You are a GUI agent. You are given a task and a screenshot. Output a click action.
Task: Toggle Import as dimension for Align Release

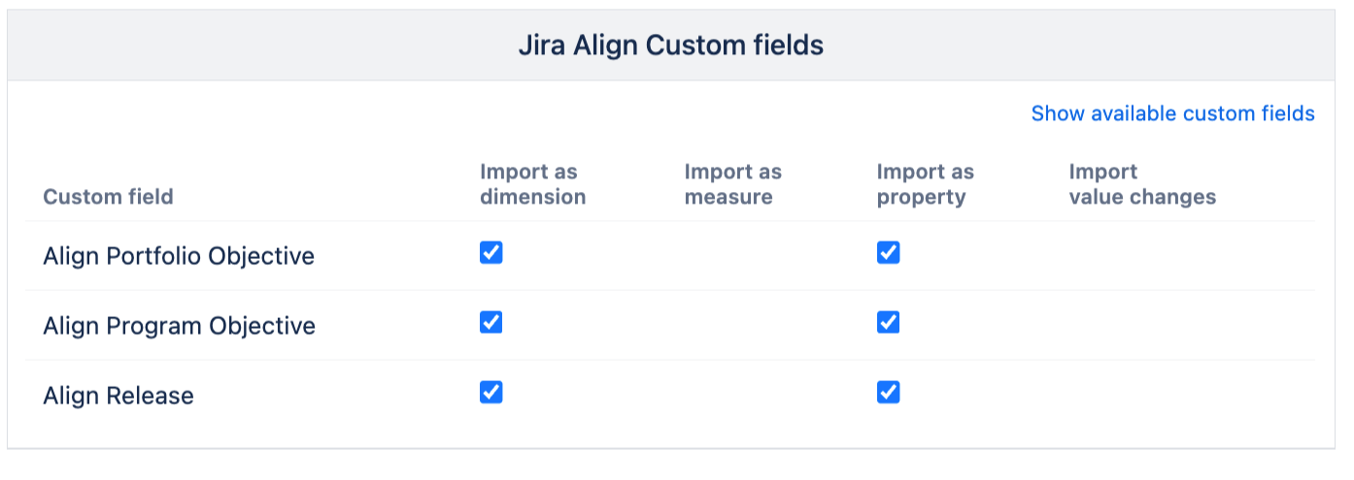[491, 393]
